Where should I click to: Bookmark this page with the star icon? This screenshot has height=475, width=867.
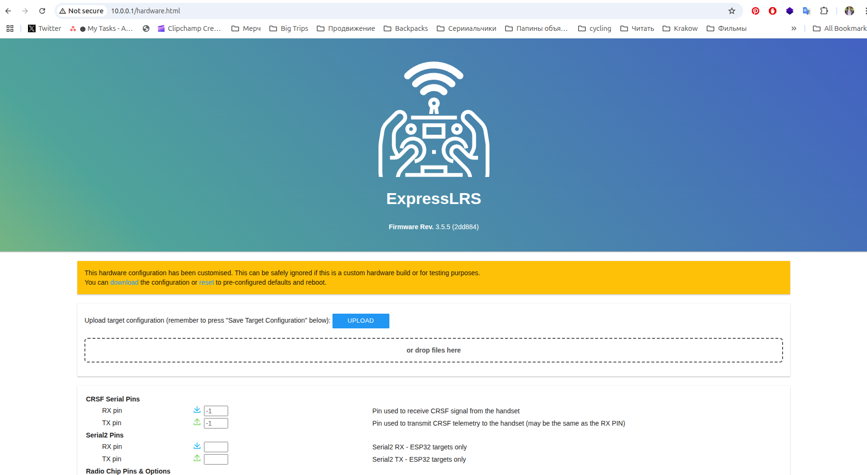[732, 11]
